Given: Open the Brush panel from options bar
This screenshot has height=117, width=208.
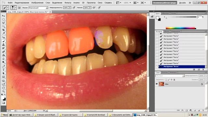Looking at the screenshot, I should pyautogui.click(x=19, y=8).
